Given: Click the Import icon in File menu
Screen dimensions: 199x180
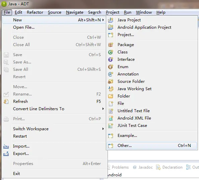Looking at the screenshot, I should [x=6, y=146].
